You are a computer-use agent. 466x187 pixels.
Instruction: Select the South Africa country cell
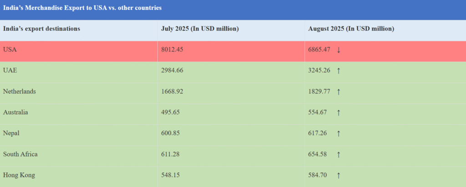tap(20, 154)
